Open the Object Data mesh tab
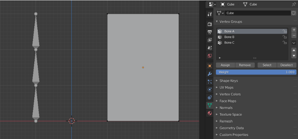Screen dimensions: 298x139 (x=210, y=105)
